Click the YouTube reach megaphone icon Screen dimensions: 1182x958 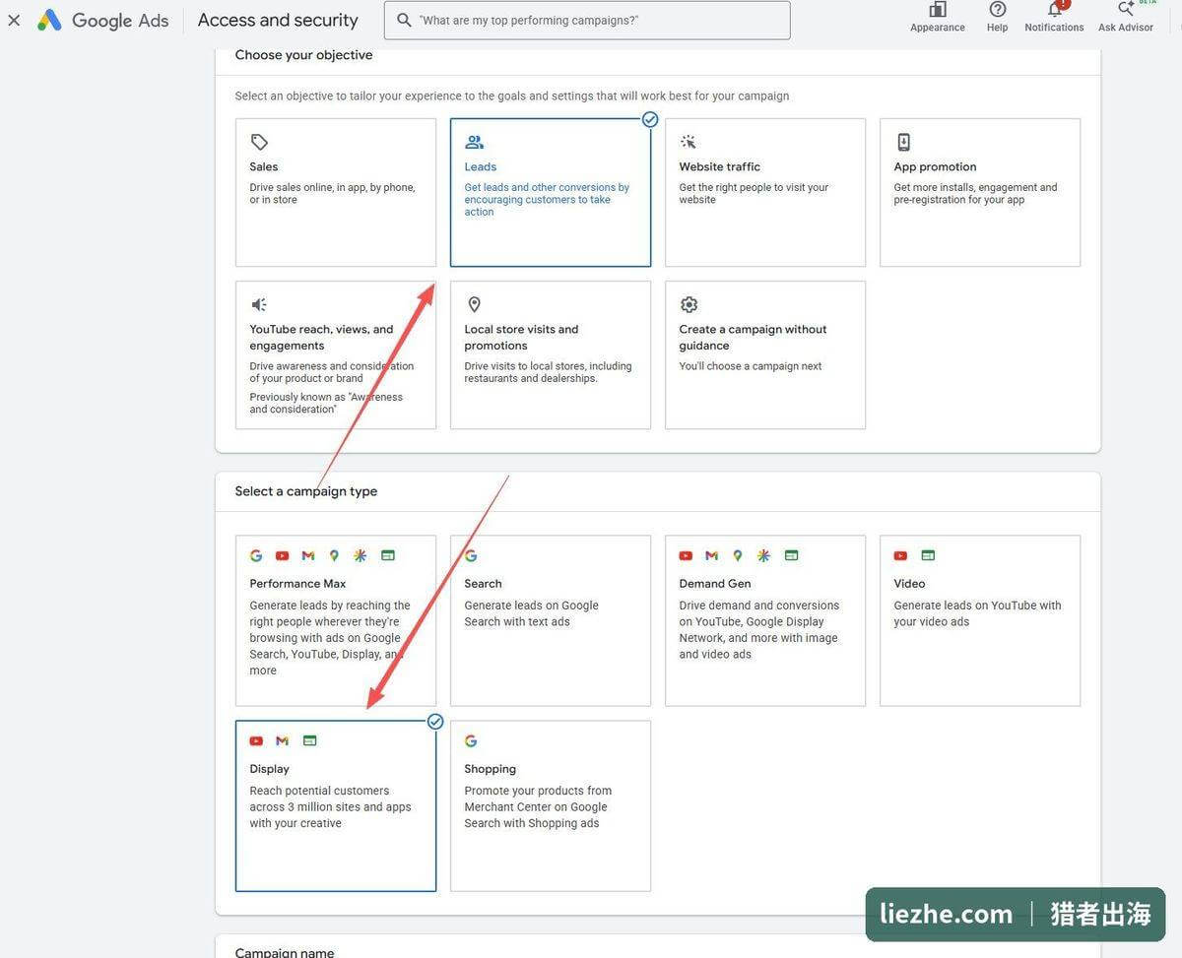[259, 304]
